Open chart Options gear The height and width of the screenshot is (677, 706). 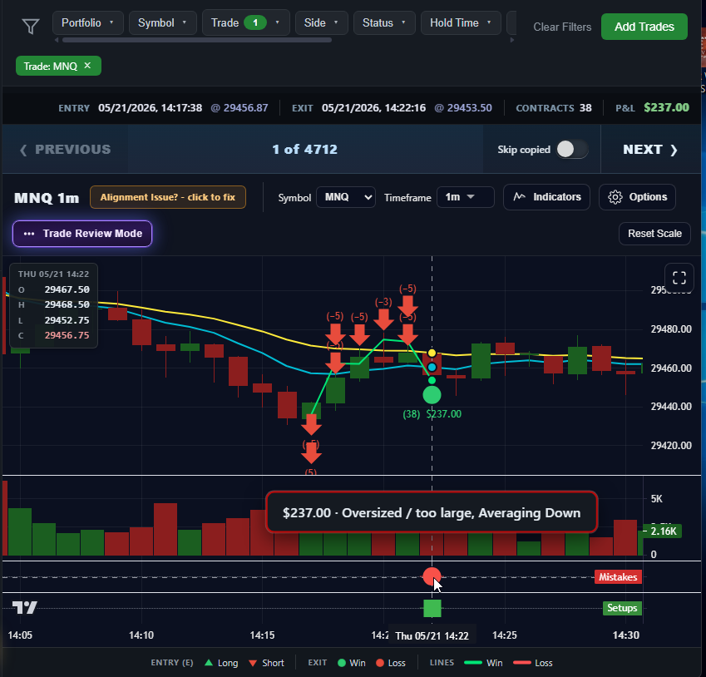pyautogui.click(x=637, y=197)
